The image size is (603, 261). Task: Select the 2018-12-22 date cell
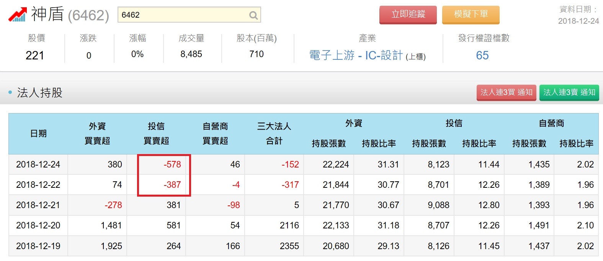38,185
